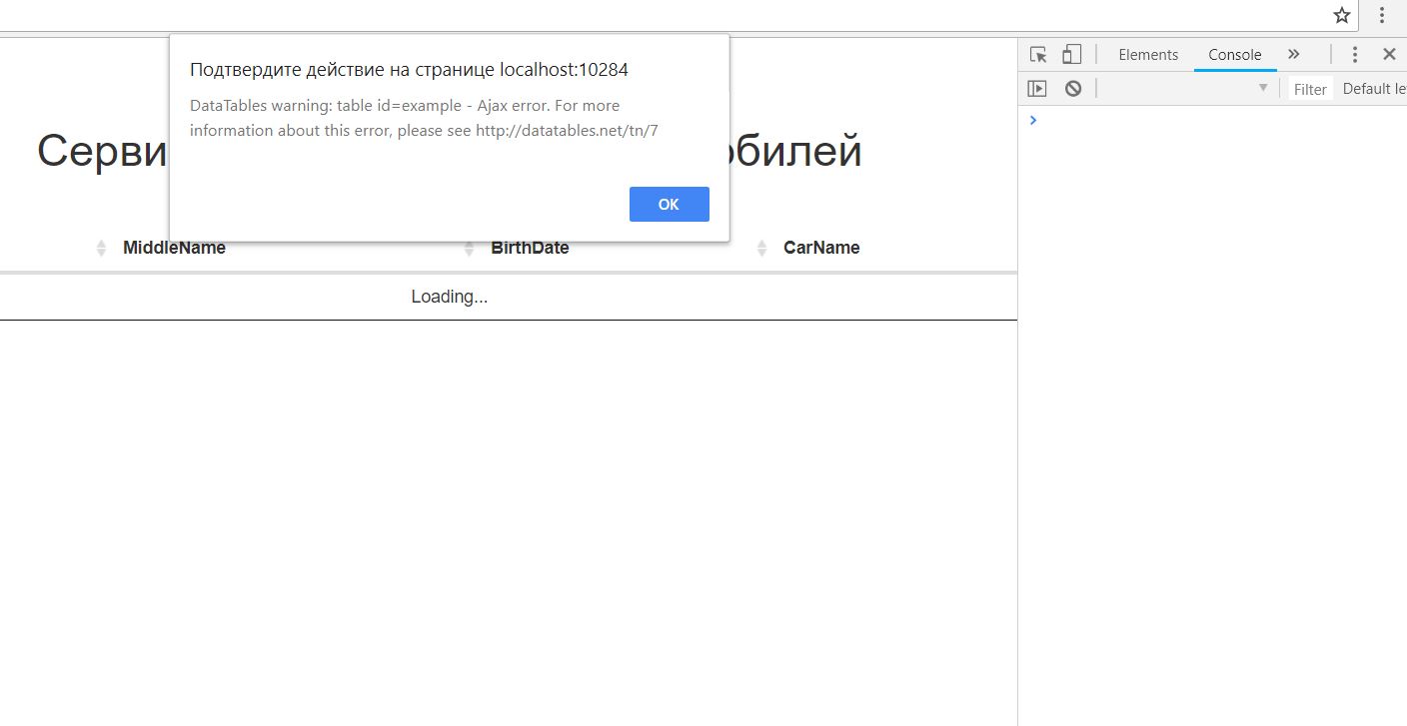Clear the console output

1073,89
